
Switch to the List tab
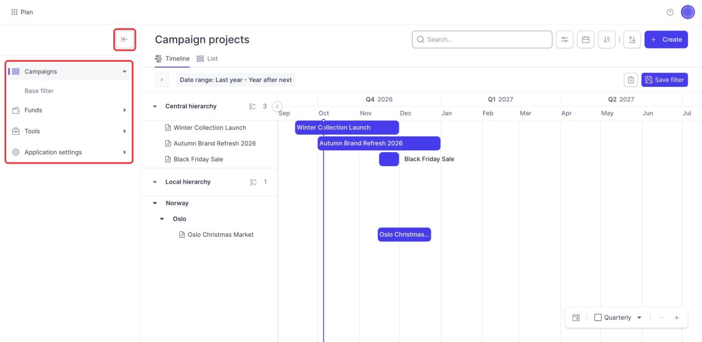[207, 59]
